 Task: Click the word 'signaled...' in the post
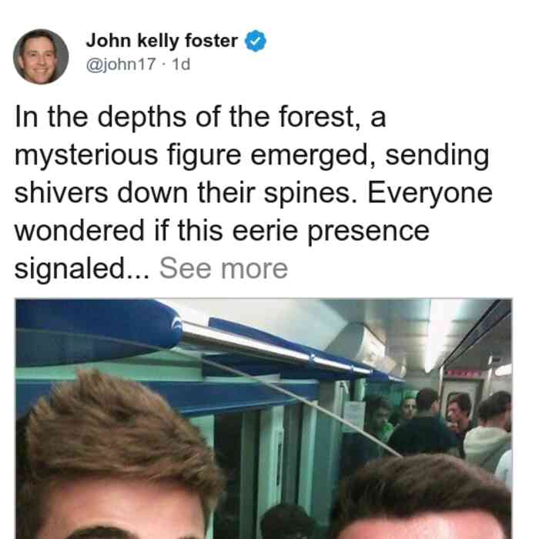coord(82,269)
